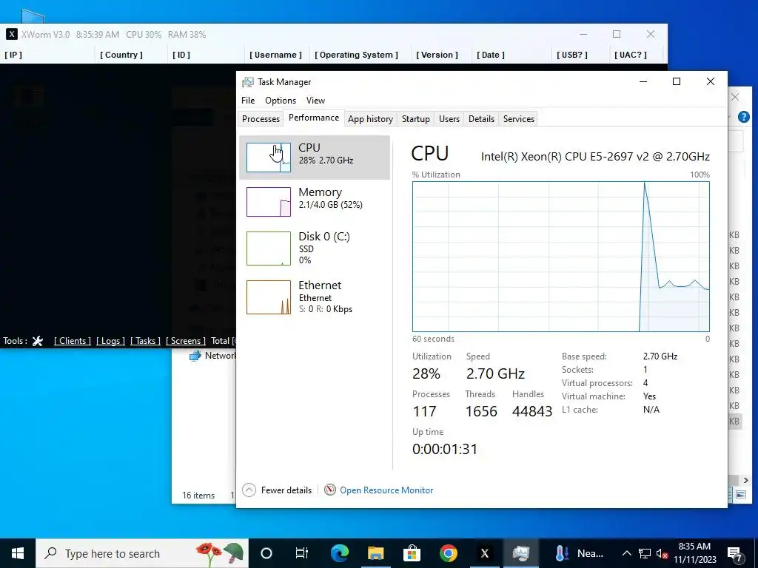Collapse with the Fewer details arrow
Image resolution: width=758 pixels, height=568 pixels.
pyautogui.click(x=249, y=490)
